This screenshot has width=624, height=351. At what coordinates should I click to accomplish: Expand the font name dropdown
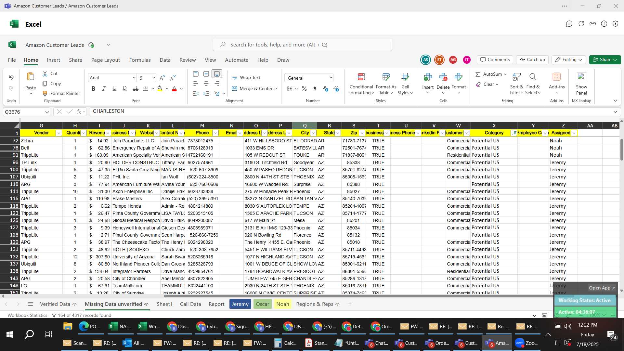pyautogui.click(x=134, y=78)
